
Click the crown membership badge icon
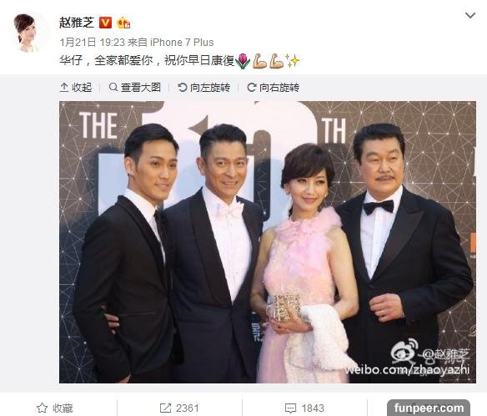[123, 23]
